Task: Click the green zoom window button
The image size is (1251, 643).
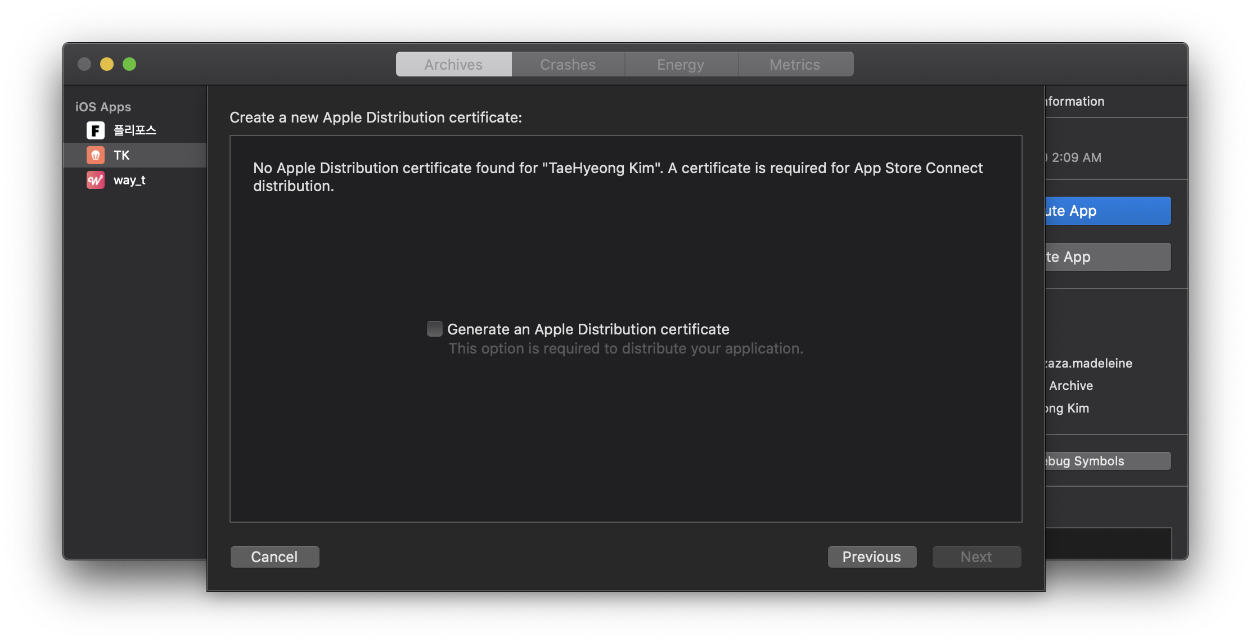Action: click(129, 64)
